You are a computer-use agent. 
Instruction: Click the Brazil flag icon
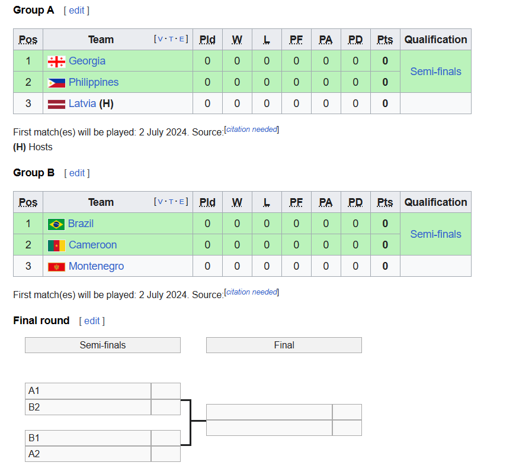click(56, 224)
